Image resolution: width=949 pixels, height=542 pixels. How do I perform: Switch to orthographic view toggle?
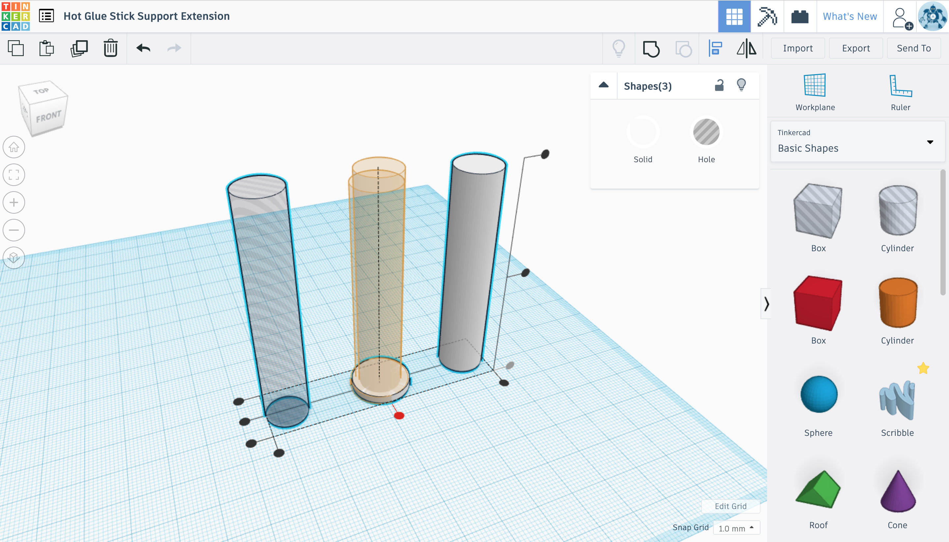click(14, 257)
